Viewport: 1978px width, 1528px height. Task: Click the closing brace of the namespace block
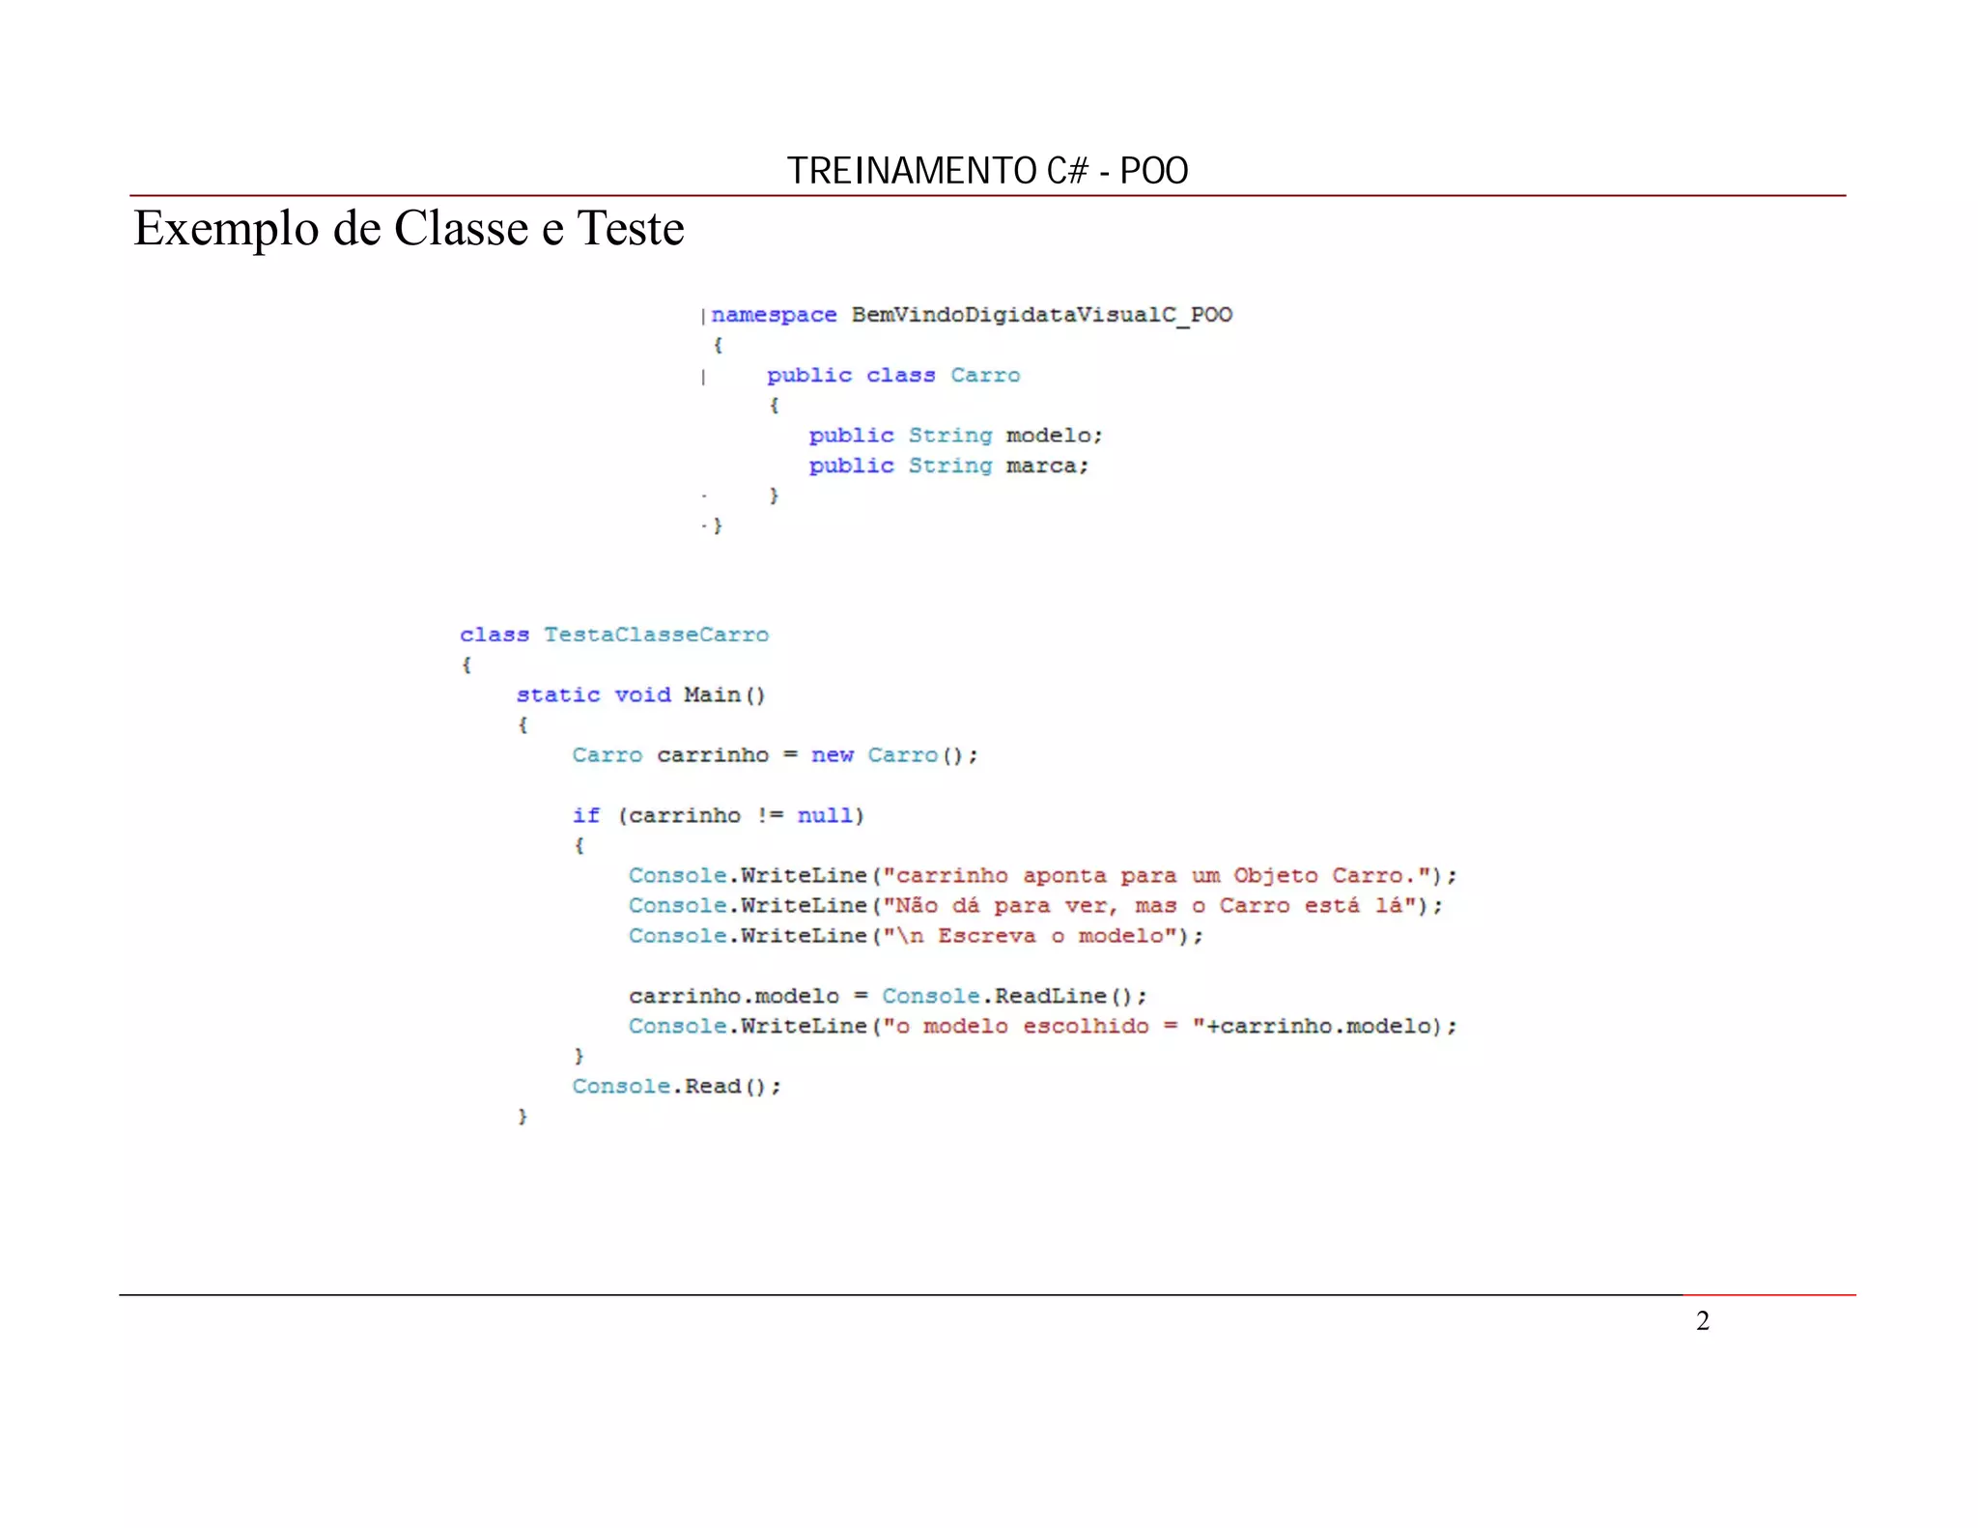(718, 526)
